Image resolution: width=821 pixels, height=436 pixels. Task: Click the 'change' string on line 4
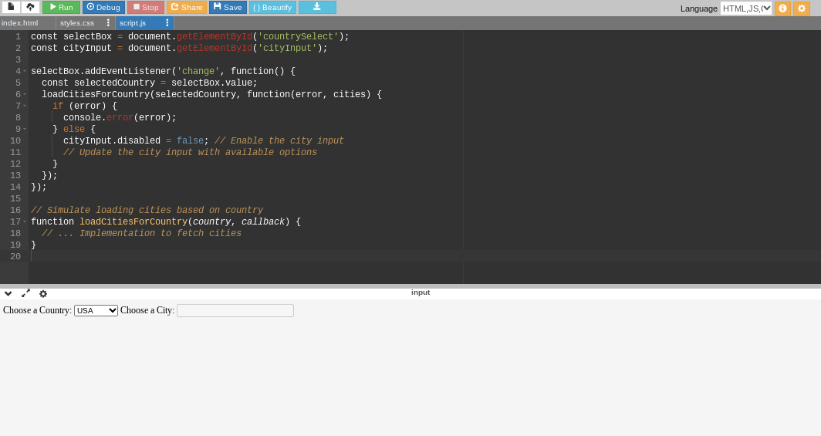[x=198, y=71]
